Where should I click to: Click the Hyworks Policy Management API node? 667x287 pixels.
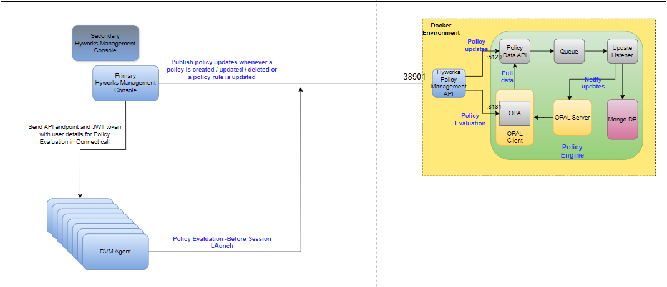pos(449,83)
